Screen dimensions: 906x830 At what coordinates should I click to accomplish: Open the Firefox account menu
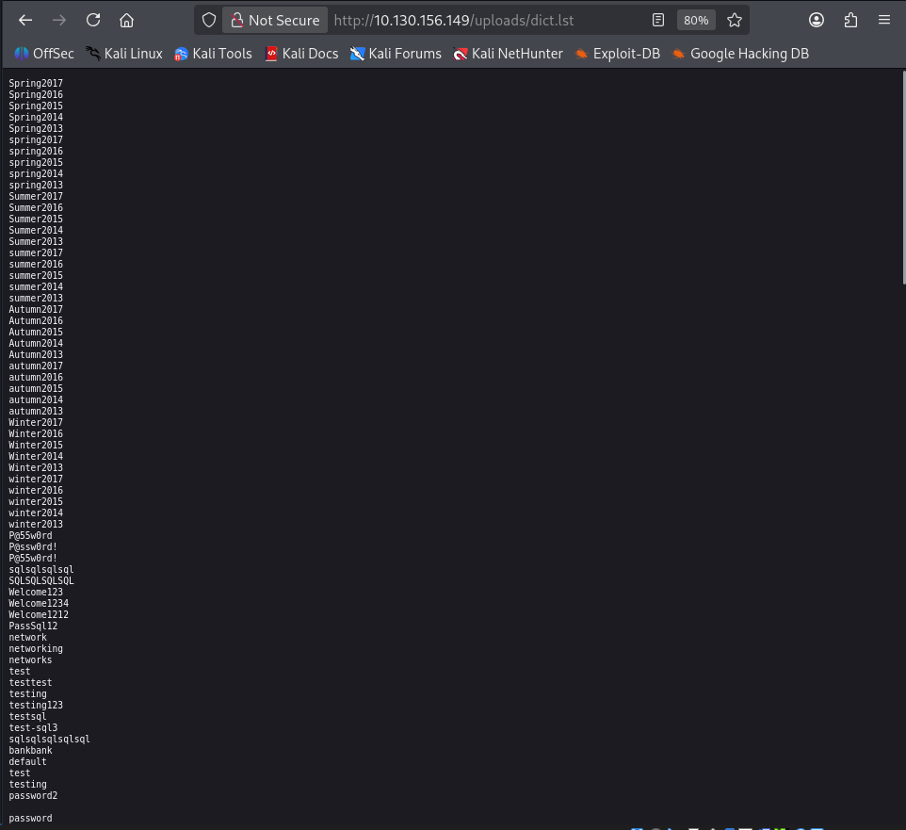pos(817,20)
